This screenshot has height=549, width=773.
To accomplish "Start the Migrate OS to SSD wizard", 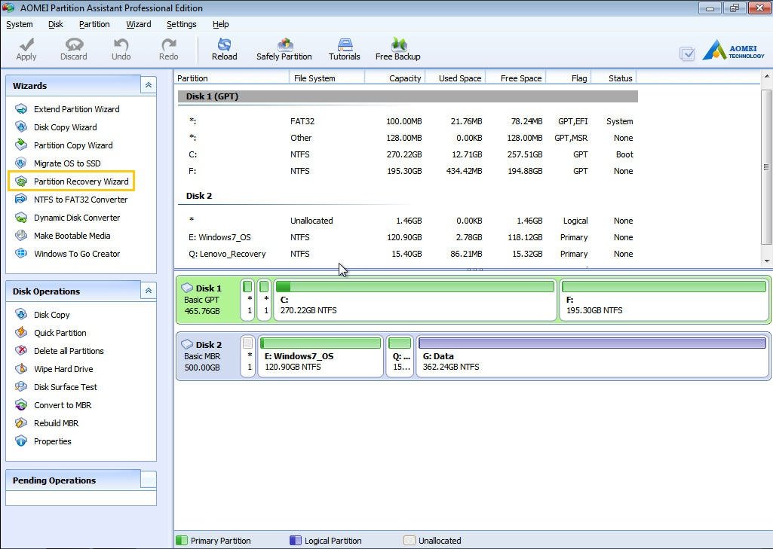I will point(66,163).
